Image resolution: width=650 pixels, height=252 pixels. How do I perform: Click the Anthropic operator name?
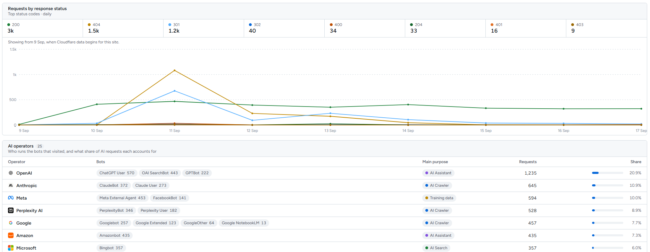[26, 185]
